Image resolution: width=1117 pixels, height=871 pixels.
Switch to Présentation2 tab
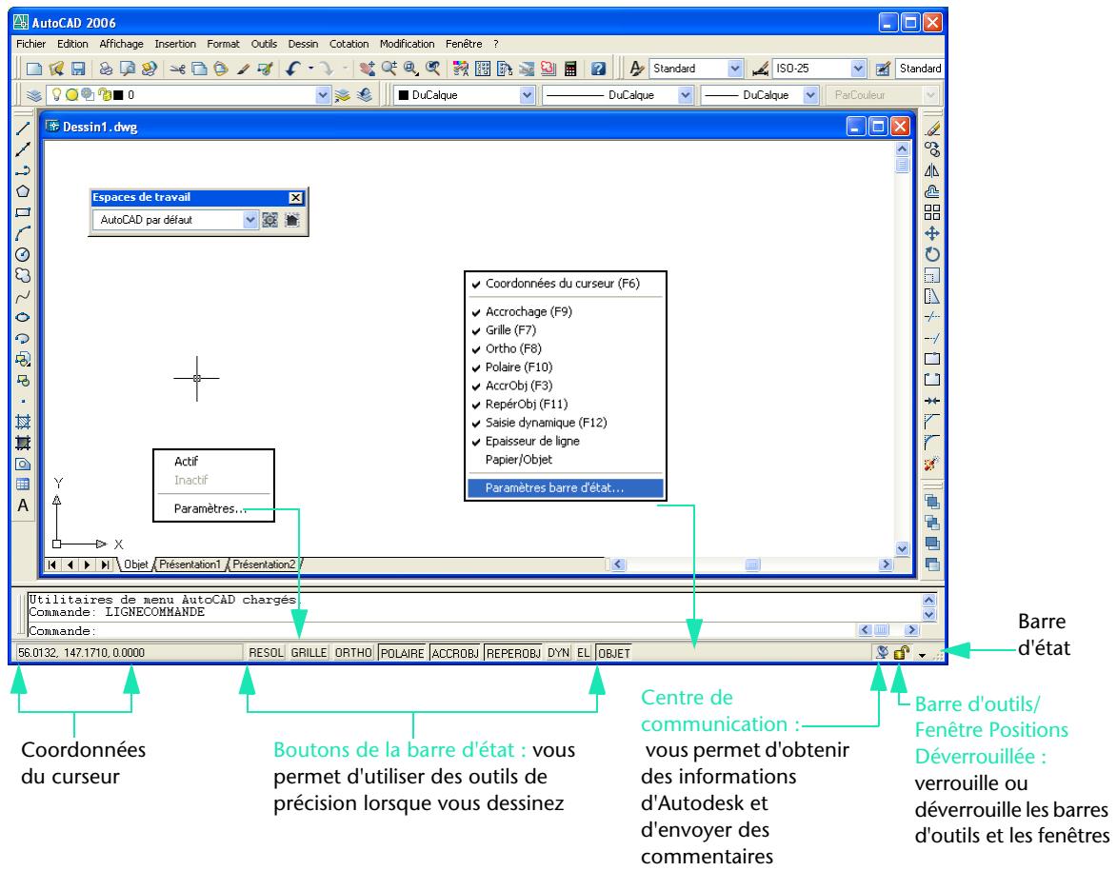[x=264, y=564]
